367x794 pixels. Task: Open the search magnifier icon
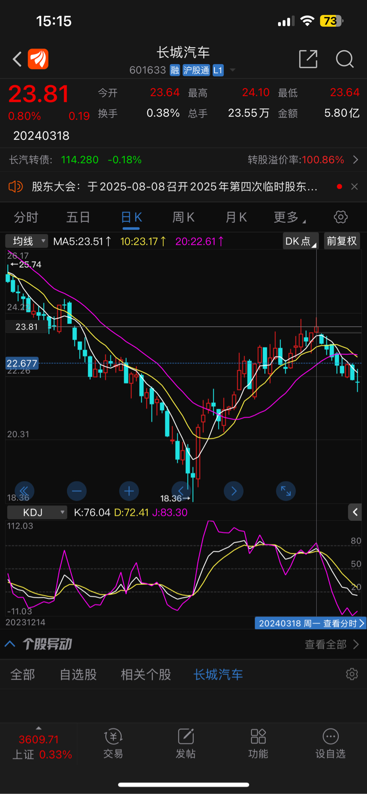tap(345, 59)
